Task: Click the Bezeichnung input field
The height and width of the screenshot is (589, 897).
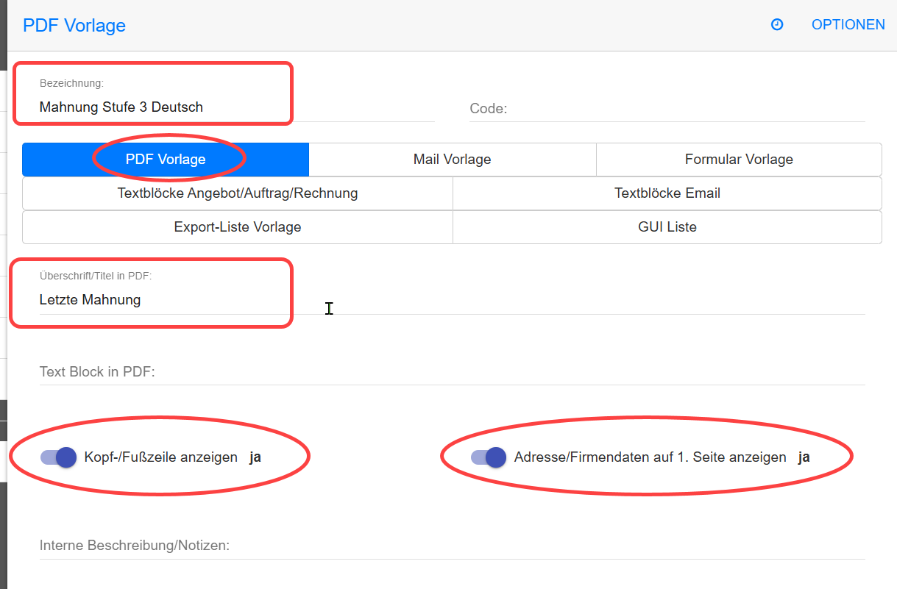Action: click(237, 107)
